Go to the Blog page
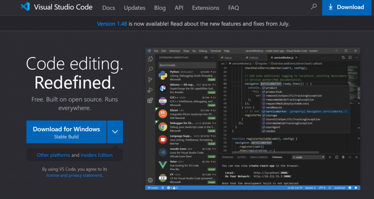The width and height of the screenshot is (374, 199). point(160,8)
